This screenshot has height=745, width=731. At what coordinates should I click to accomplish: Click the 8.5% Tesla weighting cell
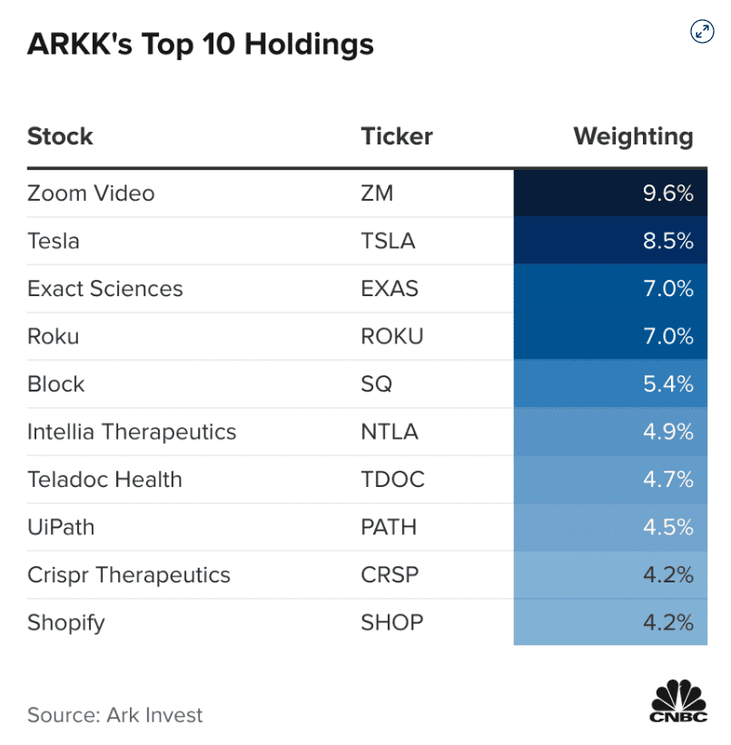610,242
